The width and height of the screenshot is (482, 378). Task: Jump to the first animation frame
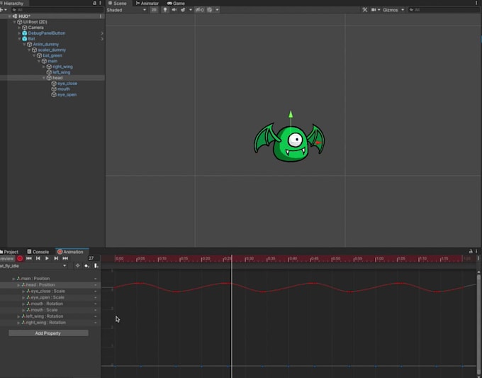click(x=29, y=258)
